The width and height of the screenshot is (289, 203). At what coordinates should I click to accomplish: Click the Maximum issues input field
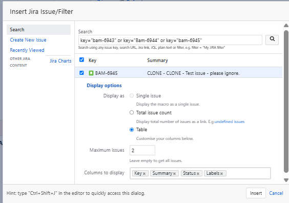tap(142, 150)
